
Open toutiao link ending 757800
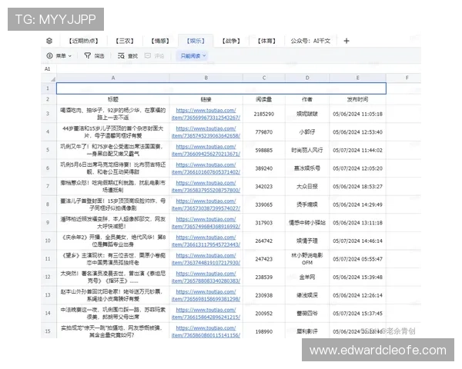pyautogui.click(x=206, y=187)
